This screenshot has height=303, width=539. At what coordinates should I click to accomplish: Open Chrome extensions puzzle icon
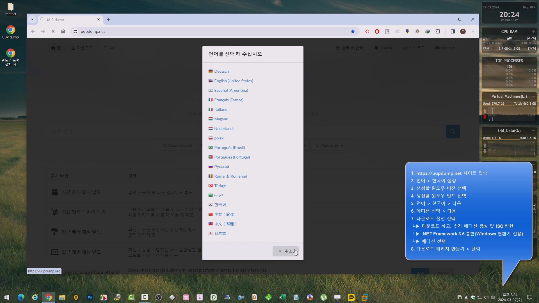438,31
